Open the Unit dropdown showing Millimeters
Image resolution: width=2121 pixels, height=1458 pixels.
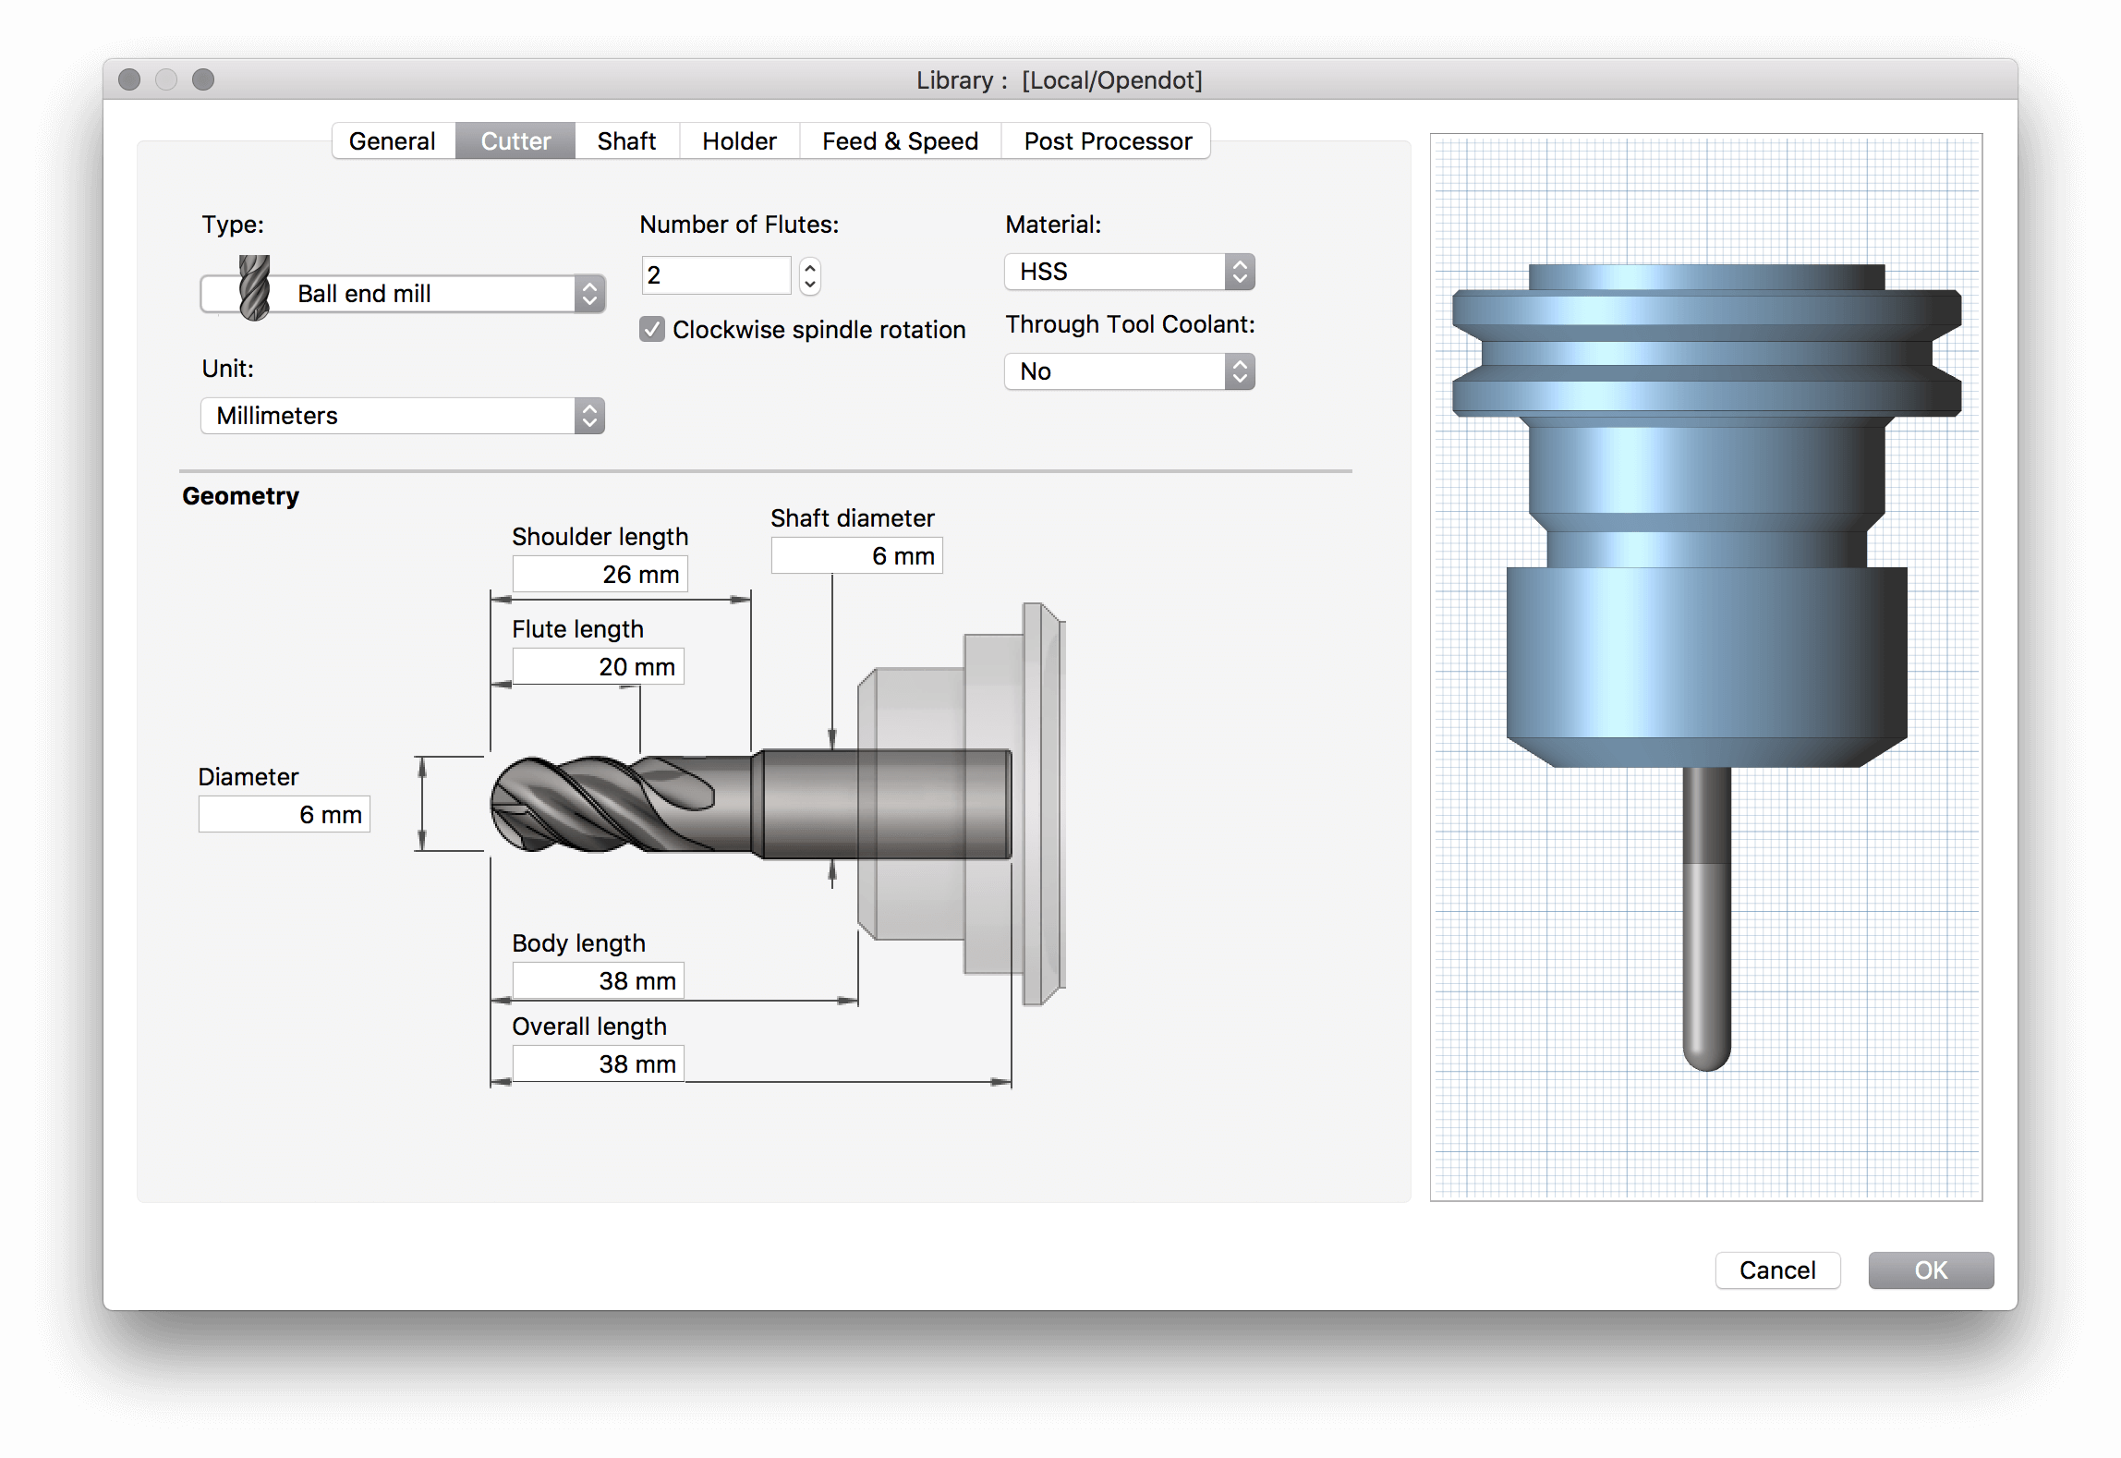(404, 416)
